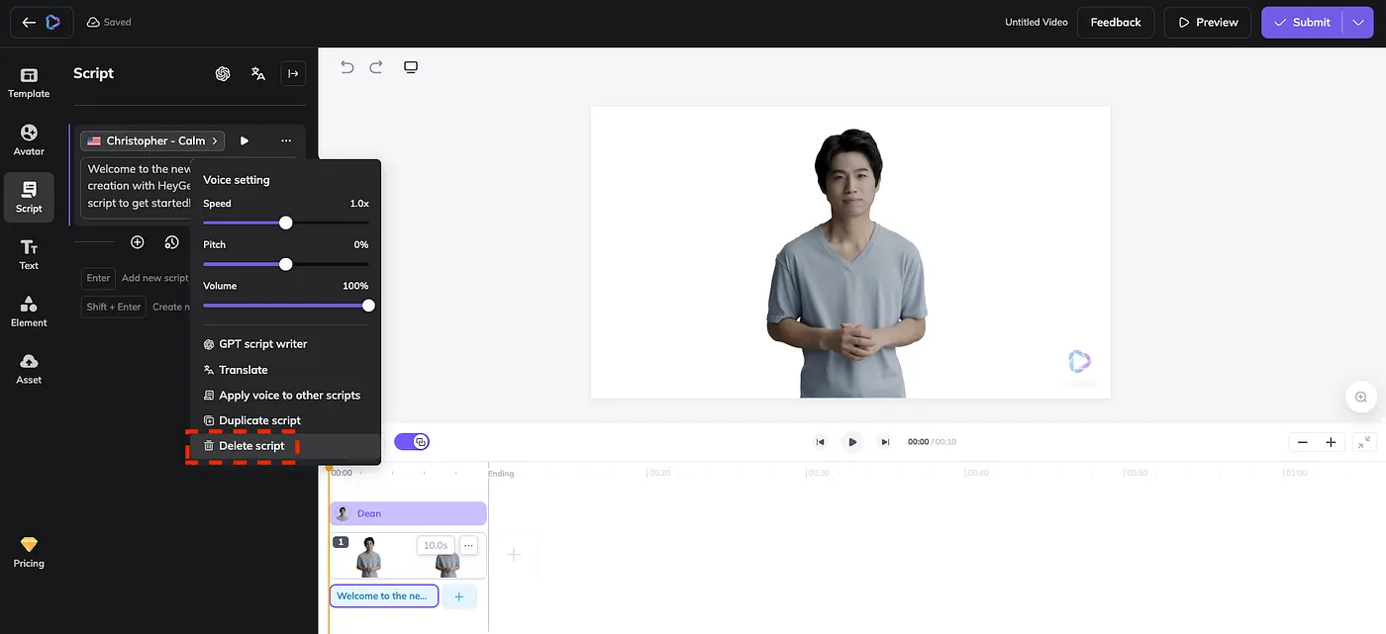The height and width of the screenshot is (634, 1386).
Task: Open the Submit dropdown arrow
Action: [1358, 22]
